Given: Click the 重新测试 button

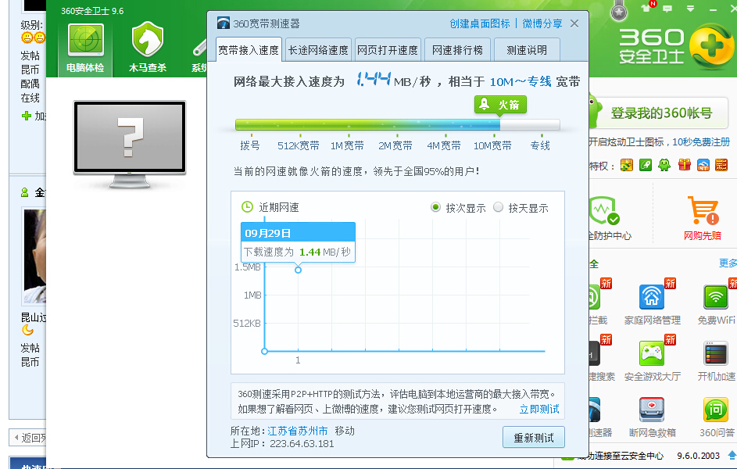Looking at the screenshot, I should click(x=533, y=438).
